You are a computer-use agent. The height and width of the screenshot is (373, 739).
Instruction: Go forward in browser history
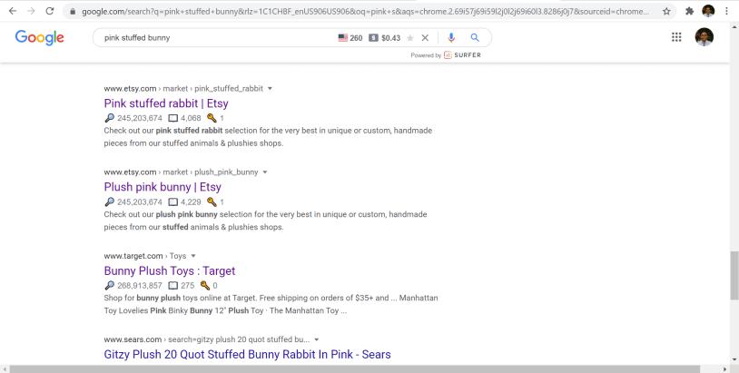tap(31, 11)
